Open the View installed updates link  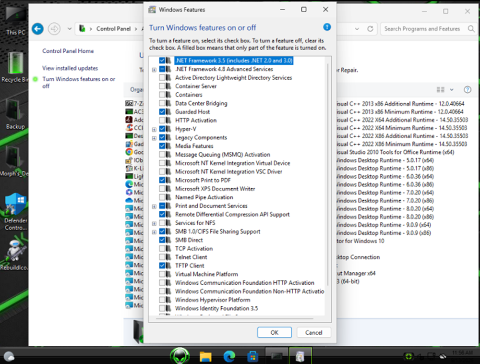click(70, 68)
